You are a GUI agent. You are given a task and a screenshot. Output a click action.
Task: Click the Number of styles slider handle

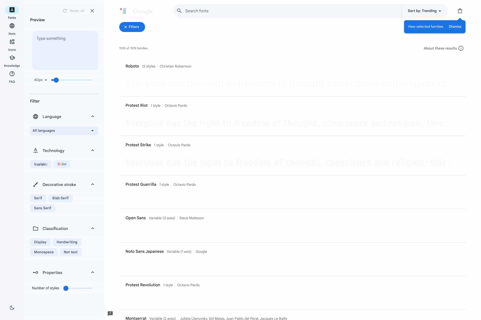coord(66,288)
